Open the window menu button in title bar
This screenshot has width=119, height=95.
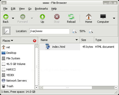click(4, 3)
